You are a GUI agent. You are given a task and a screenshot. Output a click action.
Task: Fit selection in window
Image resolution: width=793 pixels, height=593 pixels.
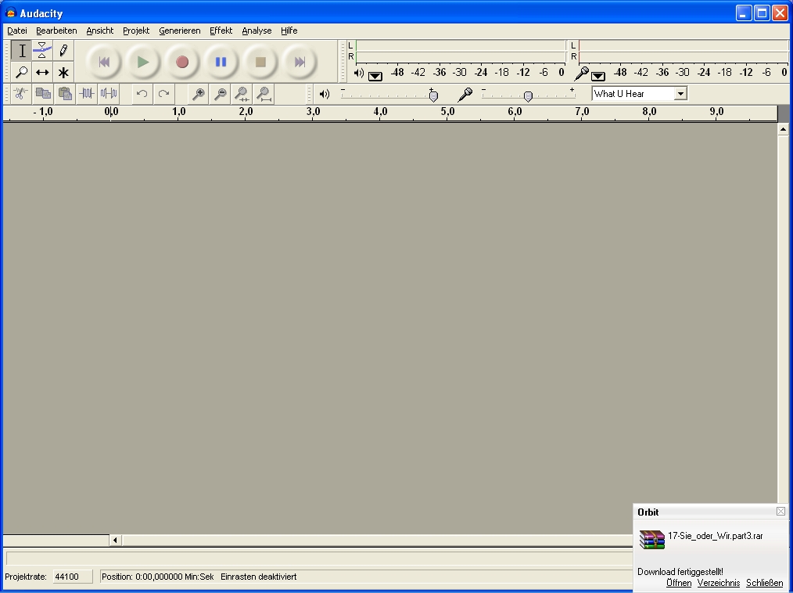[242, 94]
